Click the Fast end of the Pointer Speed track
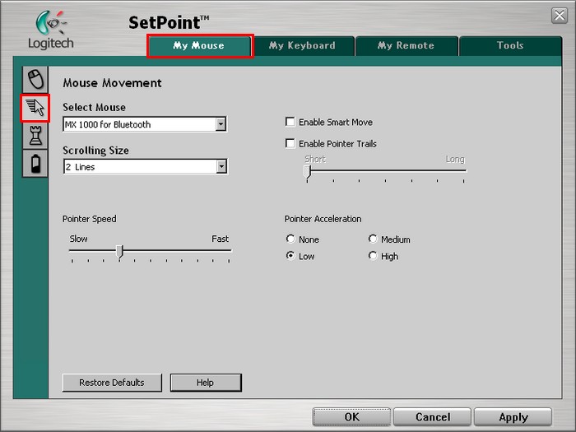The image size is (576, 432). [x=229, y=250]
